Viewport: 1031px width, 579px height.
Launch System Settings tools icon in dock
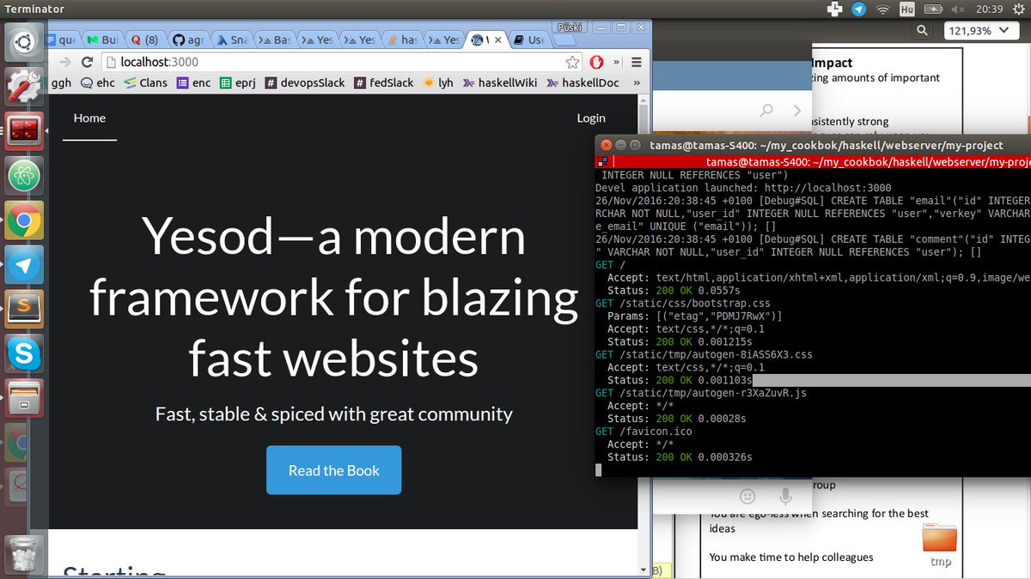23,86
